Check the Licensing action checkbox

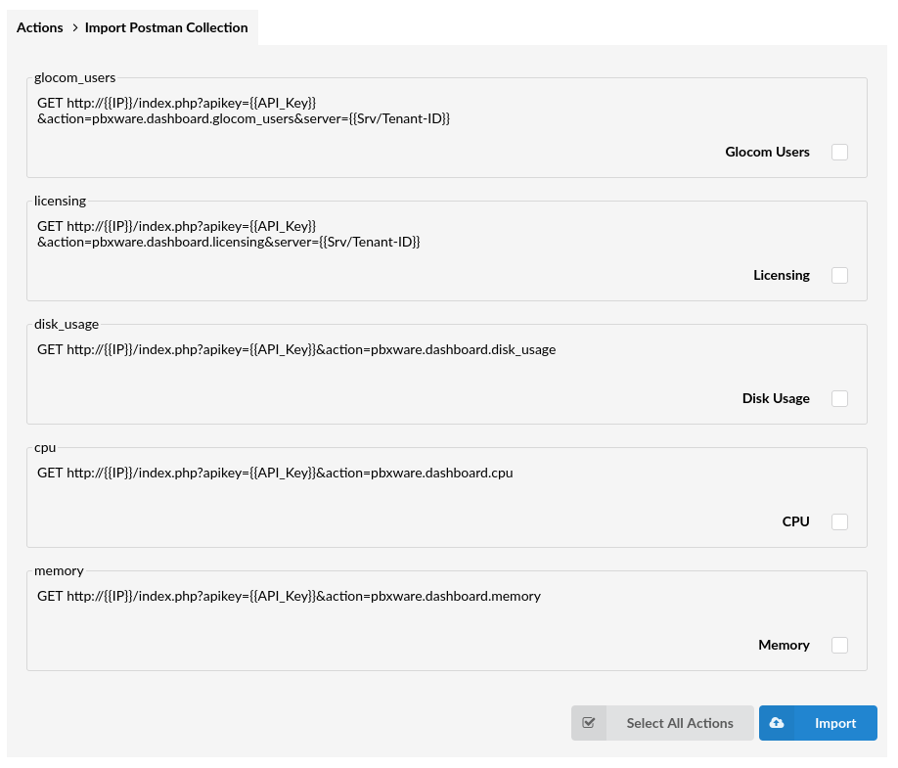pyautogui.click(x=839, y=275)
